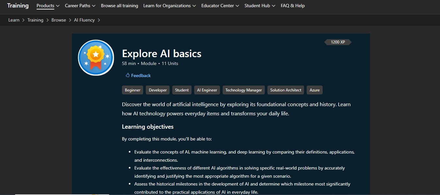Go to Learn breadcrumb
The width and height of the screenshot is (440, 195).
14,20
